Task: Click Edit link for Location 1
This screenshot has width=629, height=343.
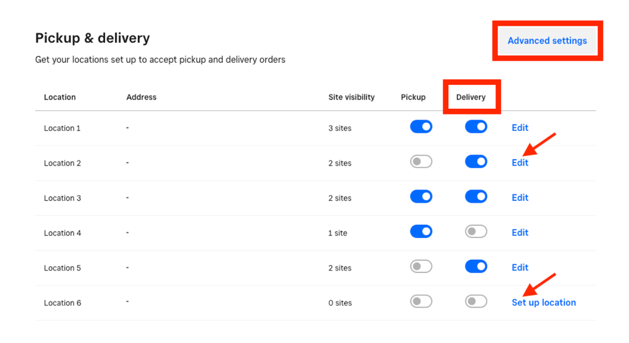Action: (519, 128)
